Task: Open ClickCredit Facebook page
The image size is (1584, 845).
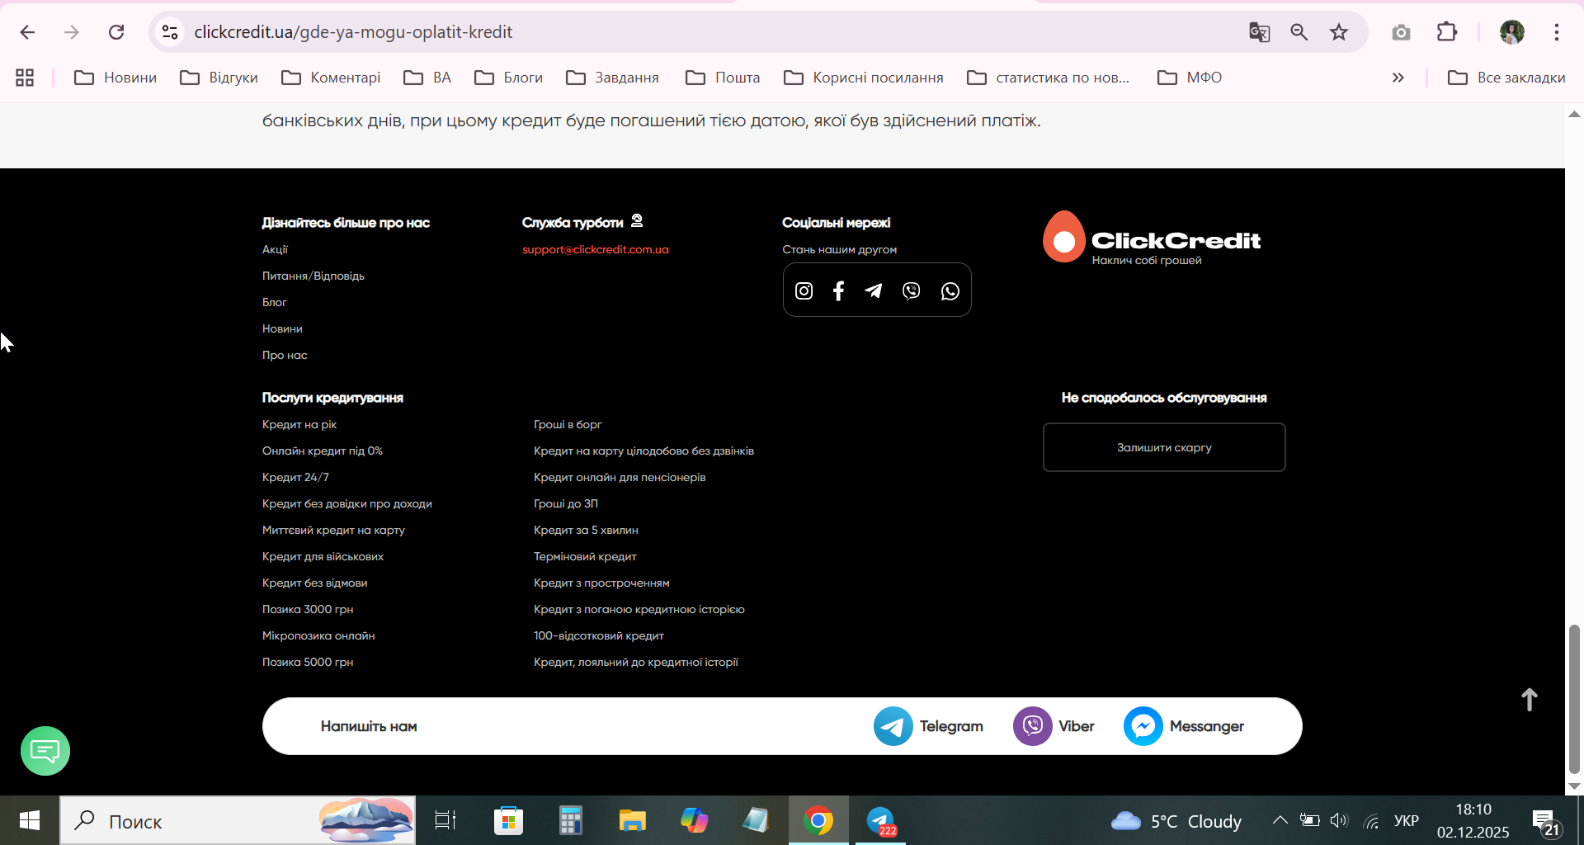Action: click(838, 290)
